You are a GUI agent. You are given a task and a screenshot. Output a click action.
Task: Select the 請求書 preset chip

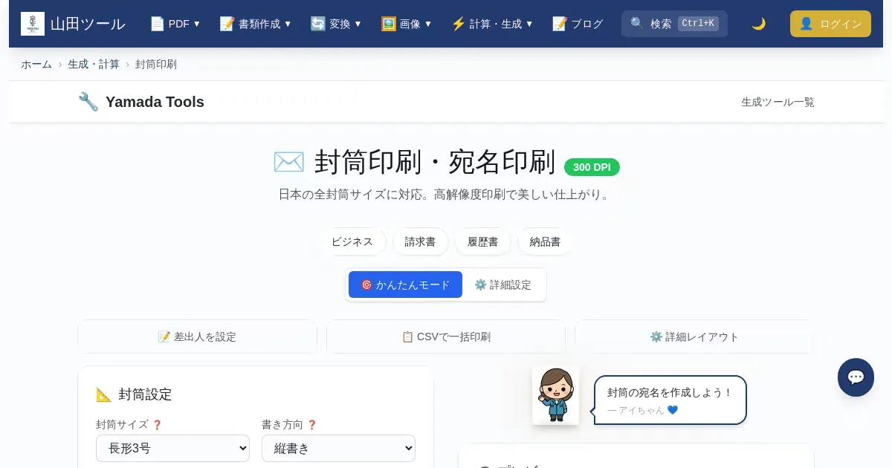pos(420,241)
